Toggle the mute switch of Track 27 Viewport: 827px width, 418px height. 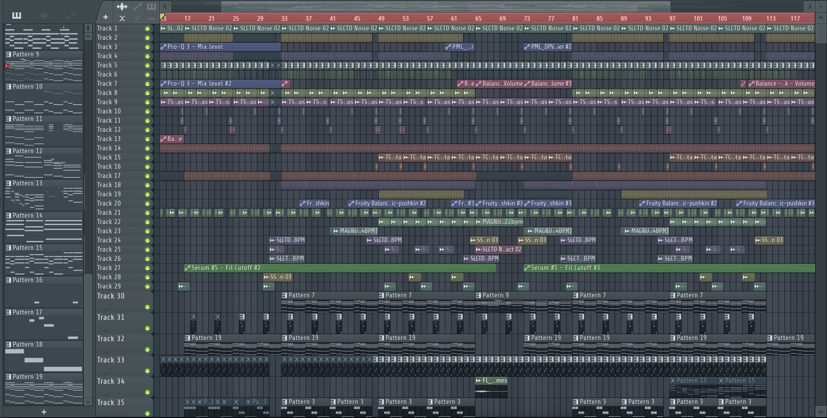point(147,268)
